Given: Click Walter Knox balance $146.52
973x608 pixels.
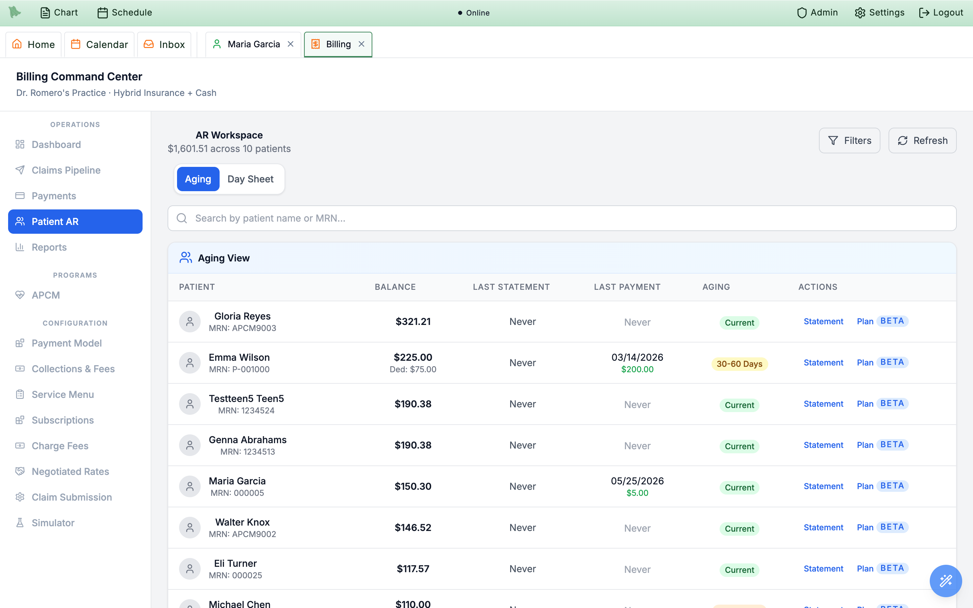Looking at the screenshot, I should [x=413, y=528].
